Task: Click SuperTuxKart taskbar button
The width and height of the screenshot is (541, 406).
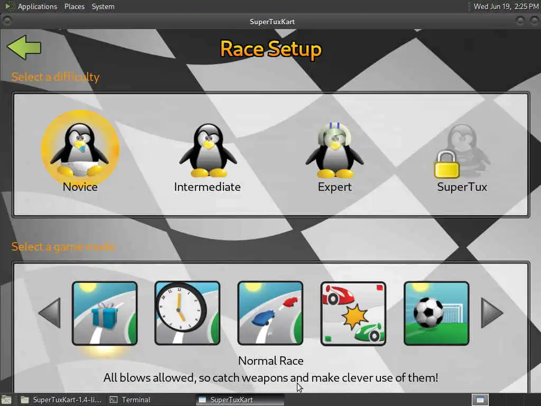Action: pos(240,400)
